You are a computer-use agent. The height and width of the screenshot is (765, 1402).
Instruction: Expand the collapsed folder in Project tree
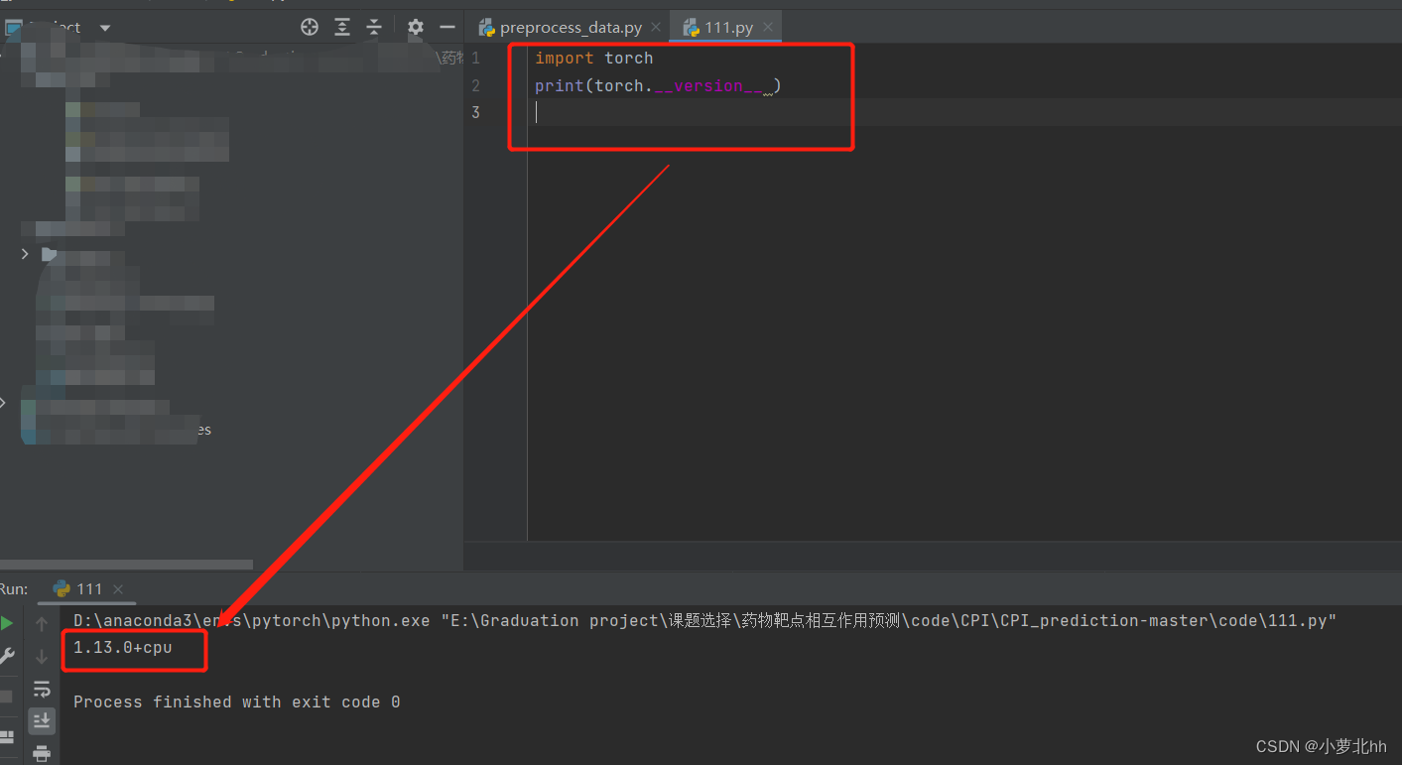tap(25, 254)
